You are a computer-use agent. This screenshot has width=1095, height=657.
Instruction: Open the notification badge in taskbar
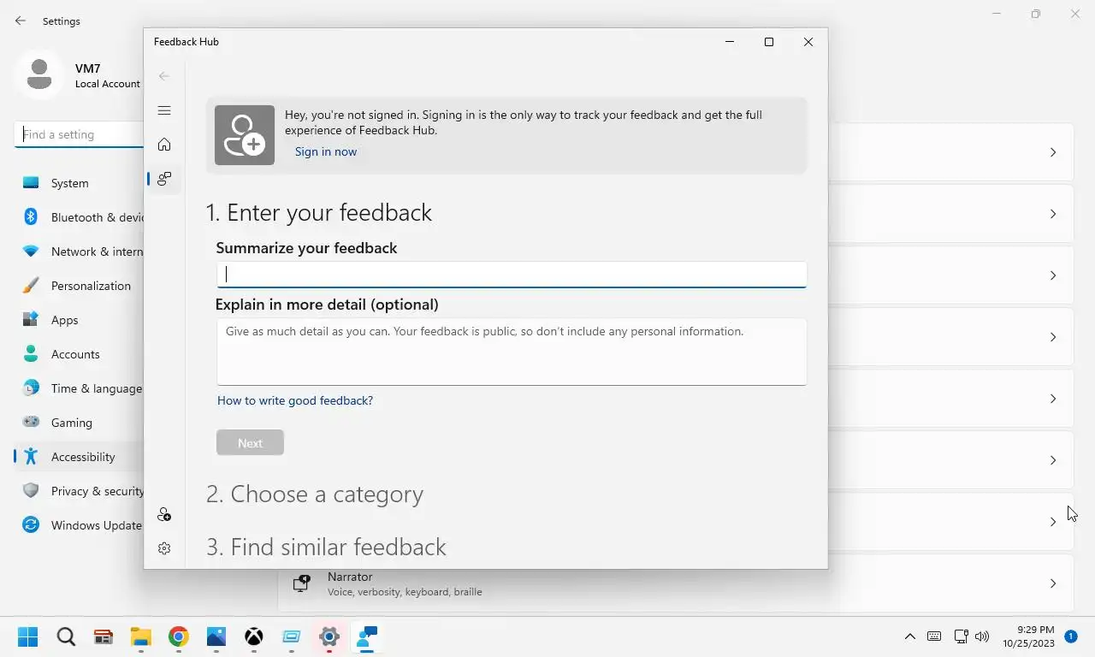point(1071,636)
